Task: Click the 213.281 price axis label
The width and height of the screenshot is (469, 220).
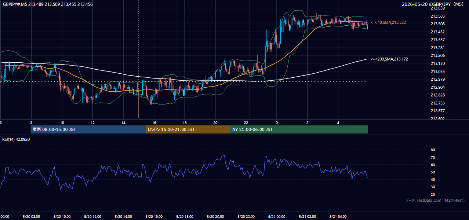Action: pyautogui.click(x=437, y=48)
